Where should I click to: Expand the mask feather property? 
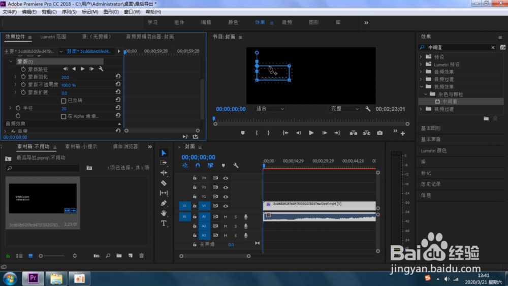(x=15, y=77)
